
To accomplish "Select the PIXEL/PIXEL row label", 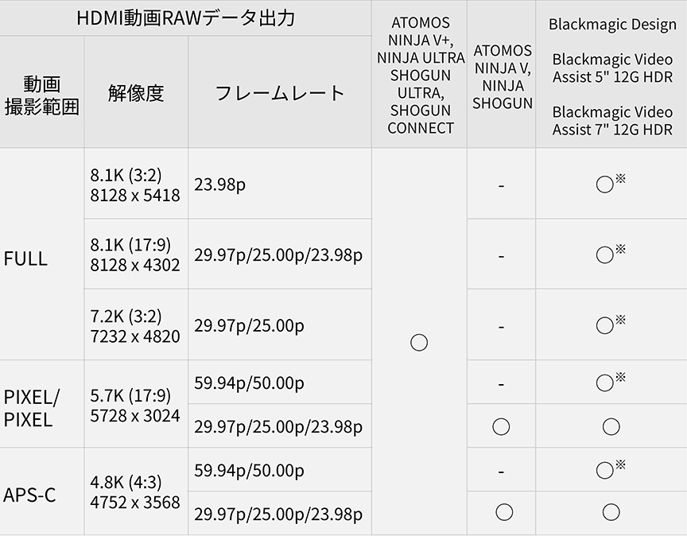I will (x=32, y=408).
